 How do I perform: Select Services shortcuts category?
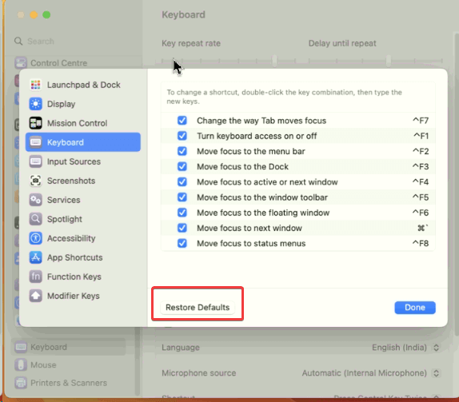83,200
